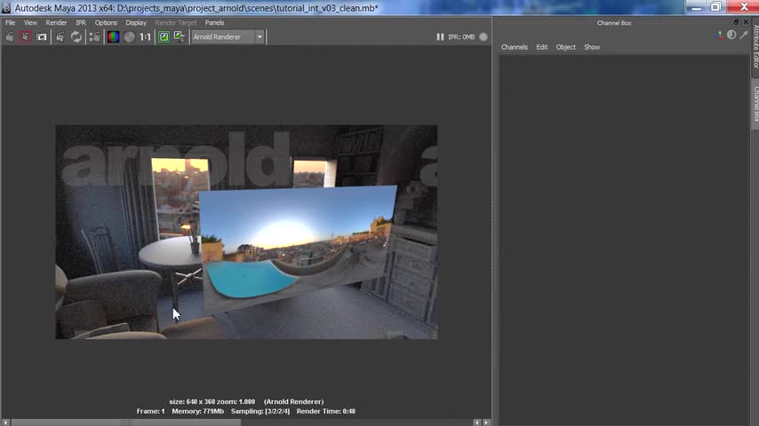759x426 pixels.
Task: Open the IPR menu
Action: point(81,23)
